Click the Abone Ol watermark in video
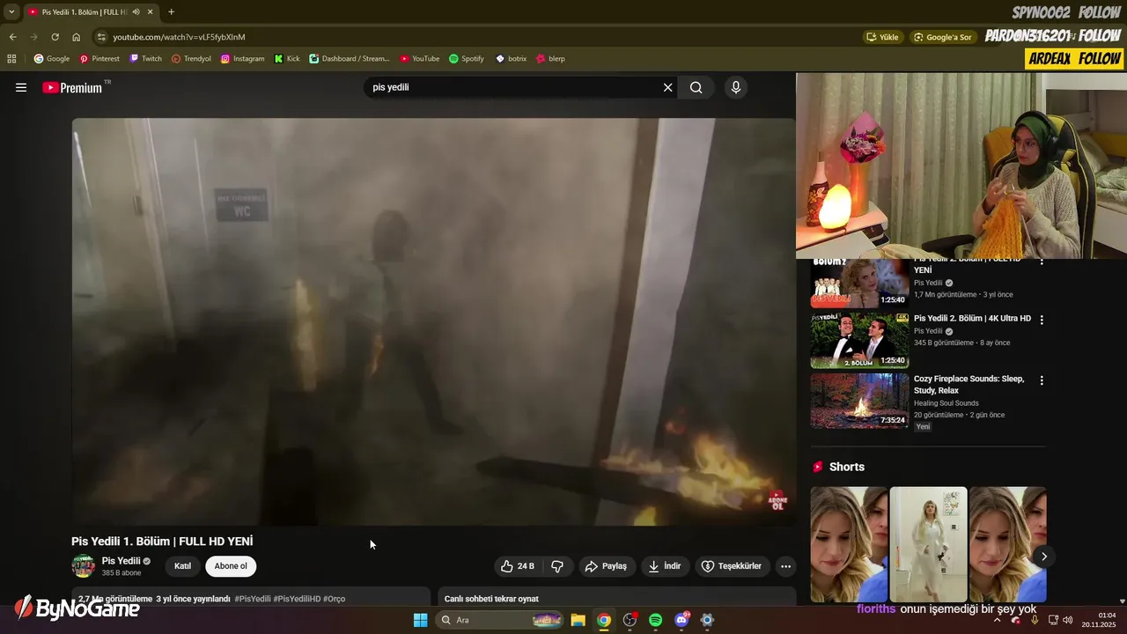This screenshot has width=1127, height=634. (777, 501)
